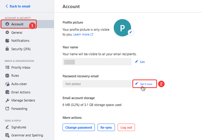202x140 pixels.
Task: Click the Priority Inbox sort icon
Action: tap(7, 67)
